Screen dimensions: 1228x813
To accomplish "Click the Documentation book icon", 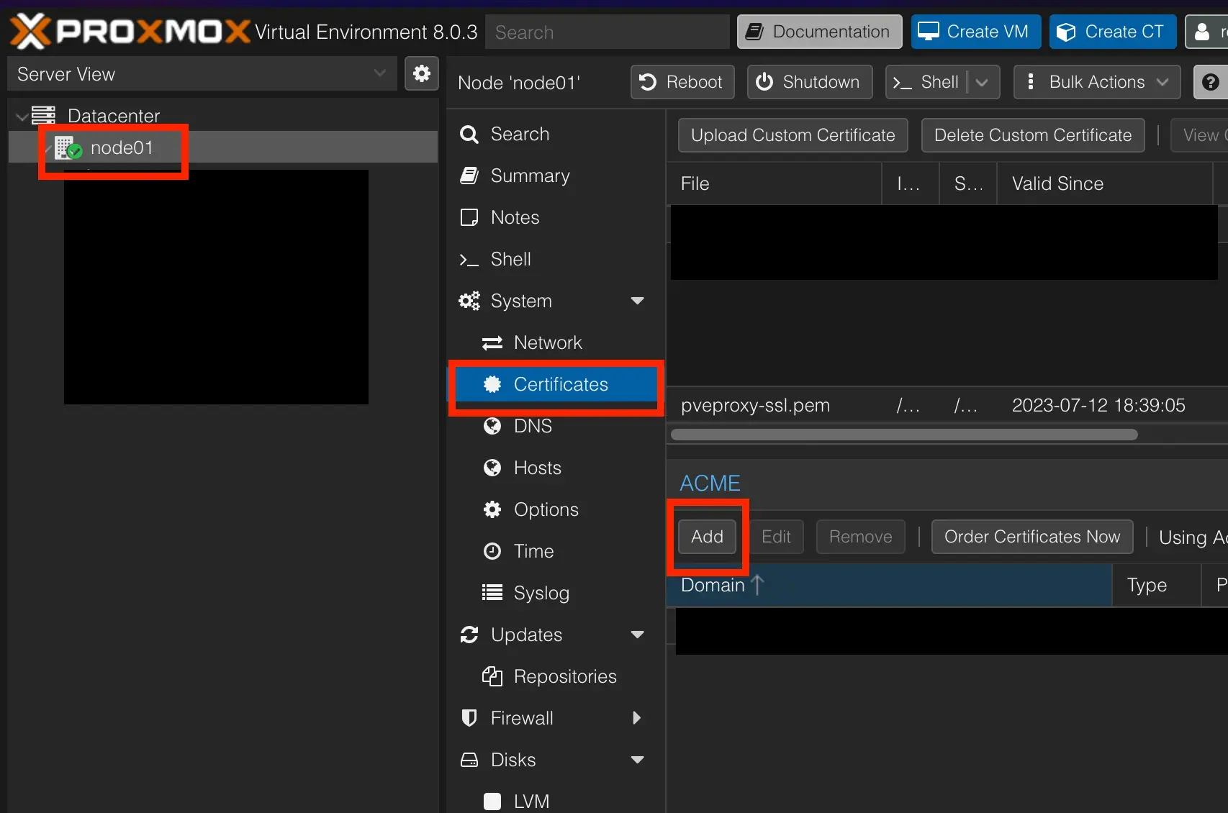I will click(x=754, y=32).
